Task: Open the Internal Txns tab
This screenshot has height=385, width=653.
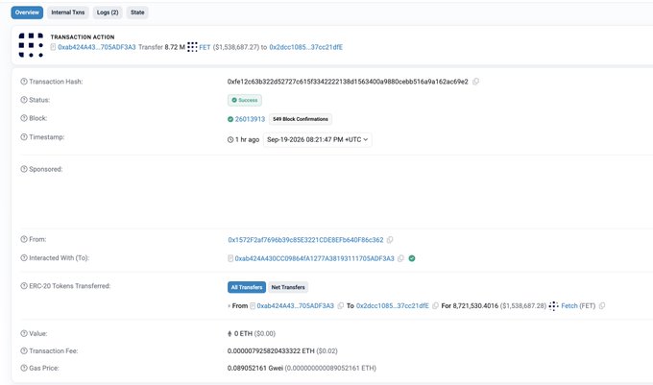Action: coord(68,12)
